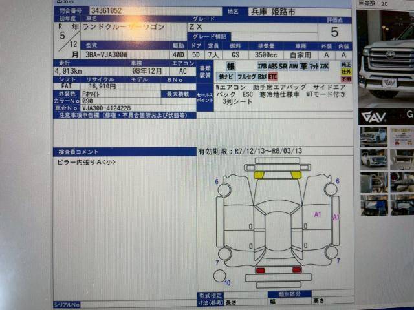Click the left red taillight marker on diagram
414x310 pixels.
[260, 269]
